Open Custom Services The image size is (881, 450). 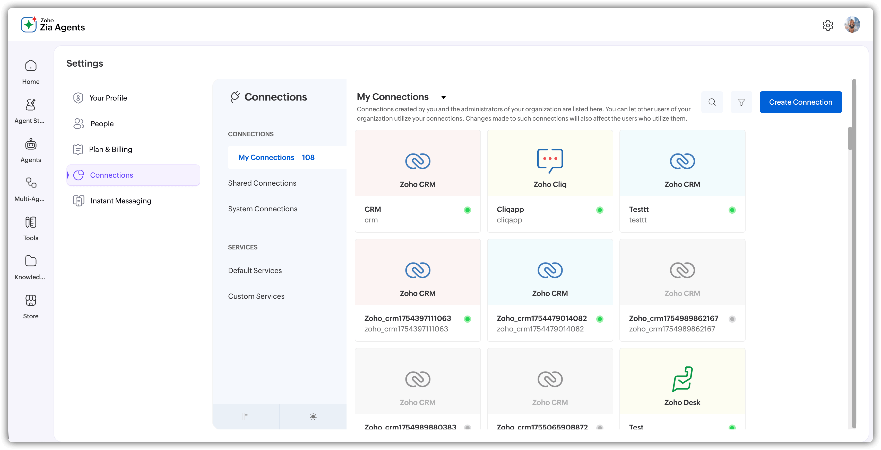point(256,296)
